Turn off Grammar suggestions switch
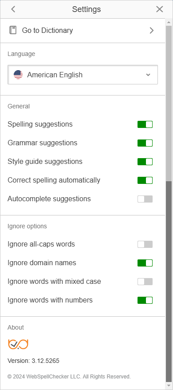The image size is (173, 390). click(145, 143)
